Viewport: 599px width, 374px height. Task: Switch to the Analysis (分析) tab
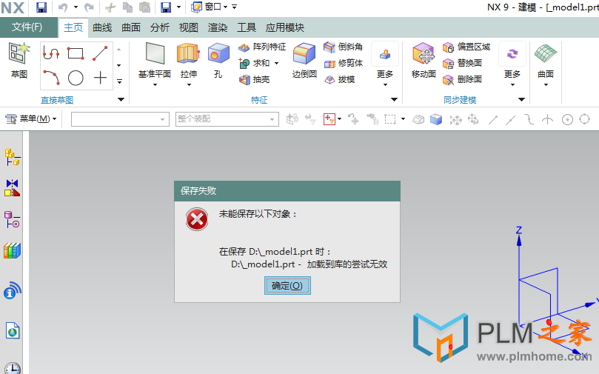point(160,27)
